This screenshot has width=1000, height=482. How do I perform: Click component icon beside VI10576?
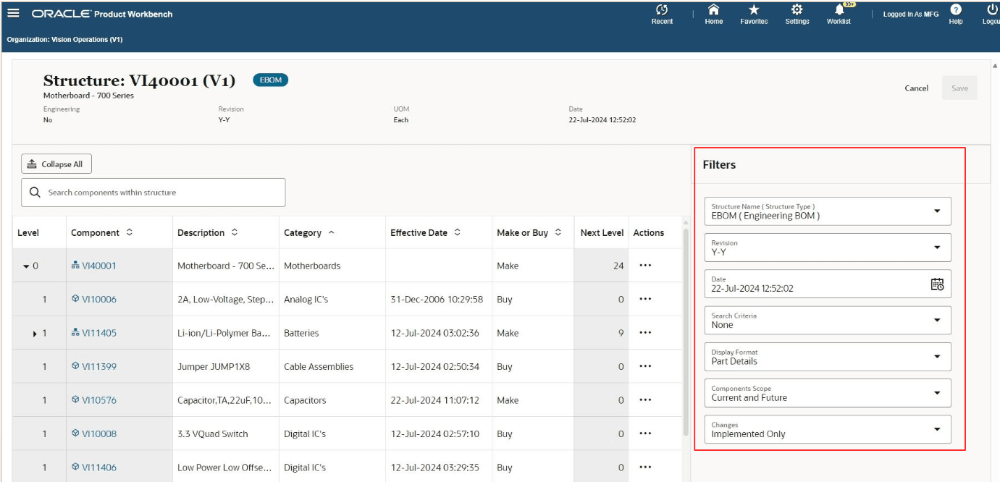(x=75, y=400)
